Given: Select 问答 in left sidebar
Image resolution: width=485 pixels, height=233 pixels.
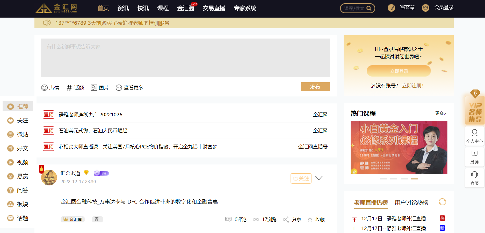Looking at the screenshot, I should coord(18,190).
